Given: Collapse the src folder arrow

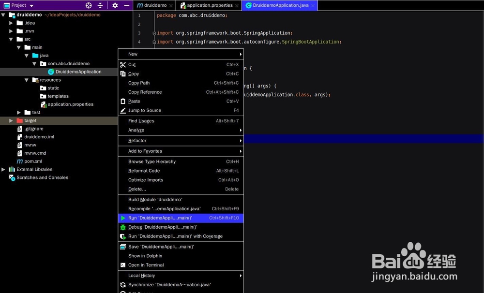Looking at the screenshot, I should [x=11, y=39].
